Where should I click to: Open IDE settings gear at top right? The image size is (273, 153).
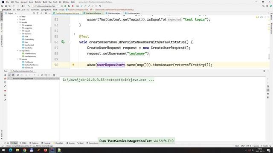[267, 6]
